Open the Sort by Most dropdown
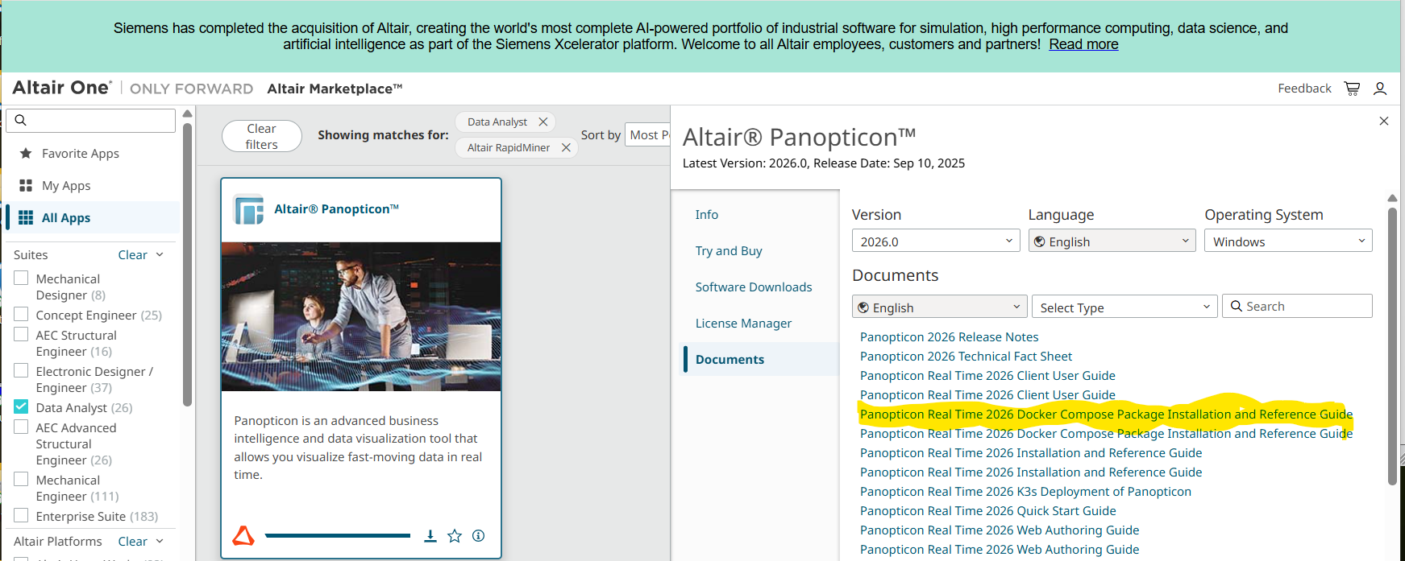Screen dimensions: 1405x561 (x=647, y=134)
